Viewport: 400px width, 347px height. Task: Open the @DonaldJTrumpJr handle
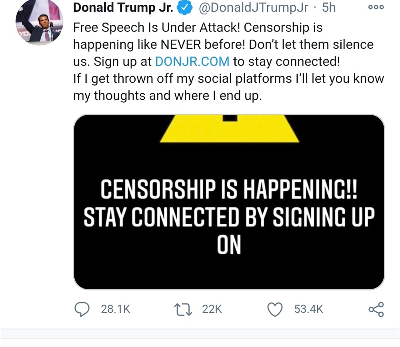coord(253,8)
